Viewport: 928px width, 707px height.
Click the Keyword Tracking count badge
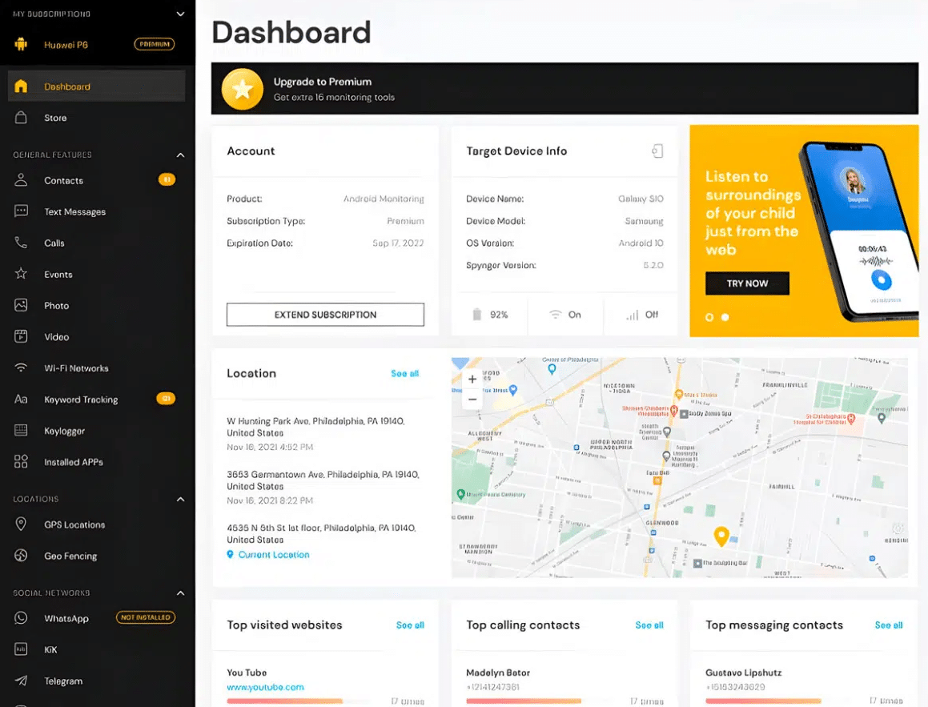click(166, 399)
